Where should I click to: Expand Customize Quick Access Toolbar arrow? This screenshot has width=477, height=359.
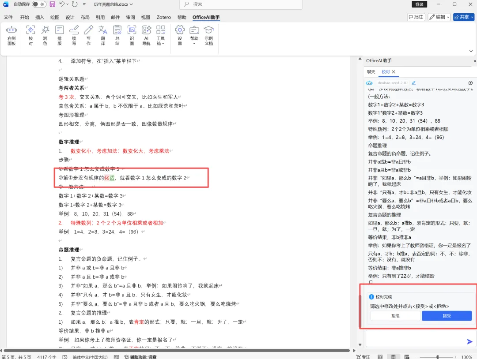coord(84,4)
